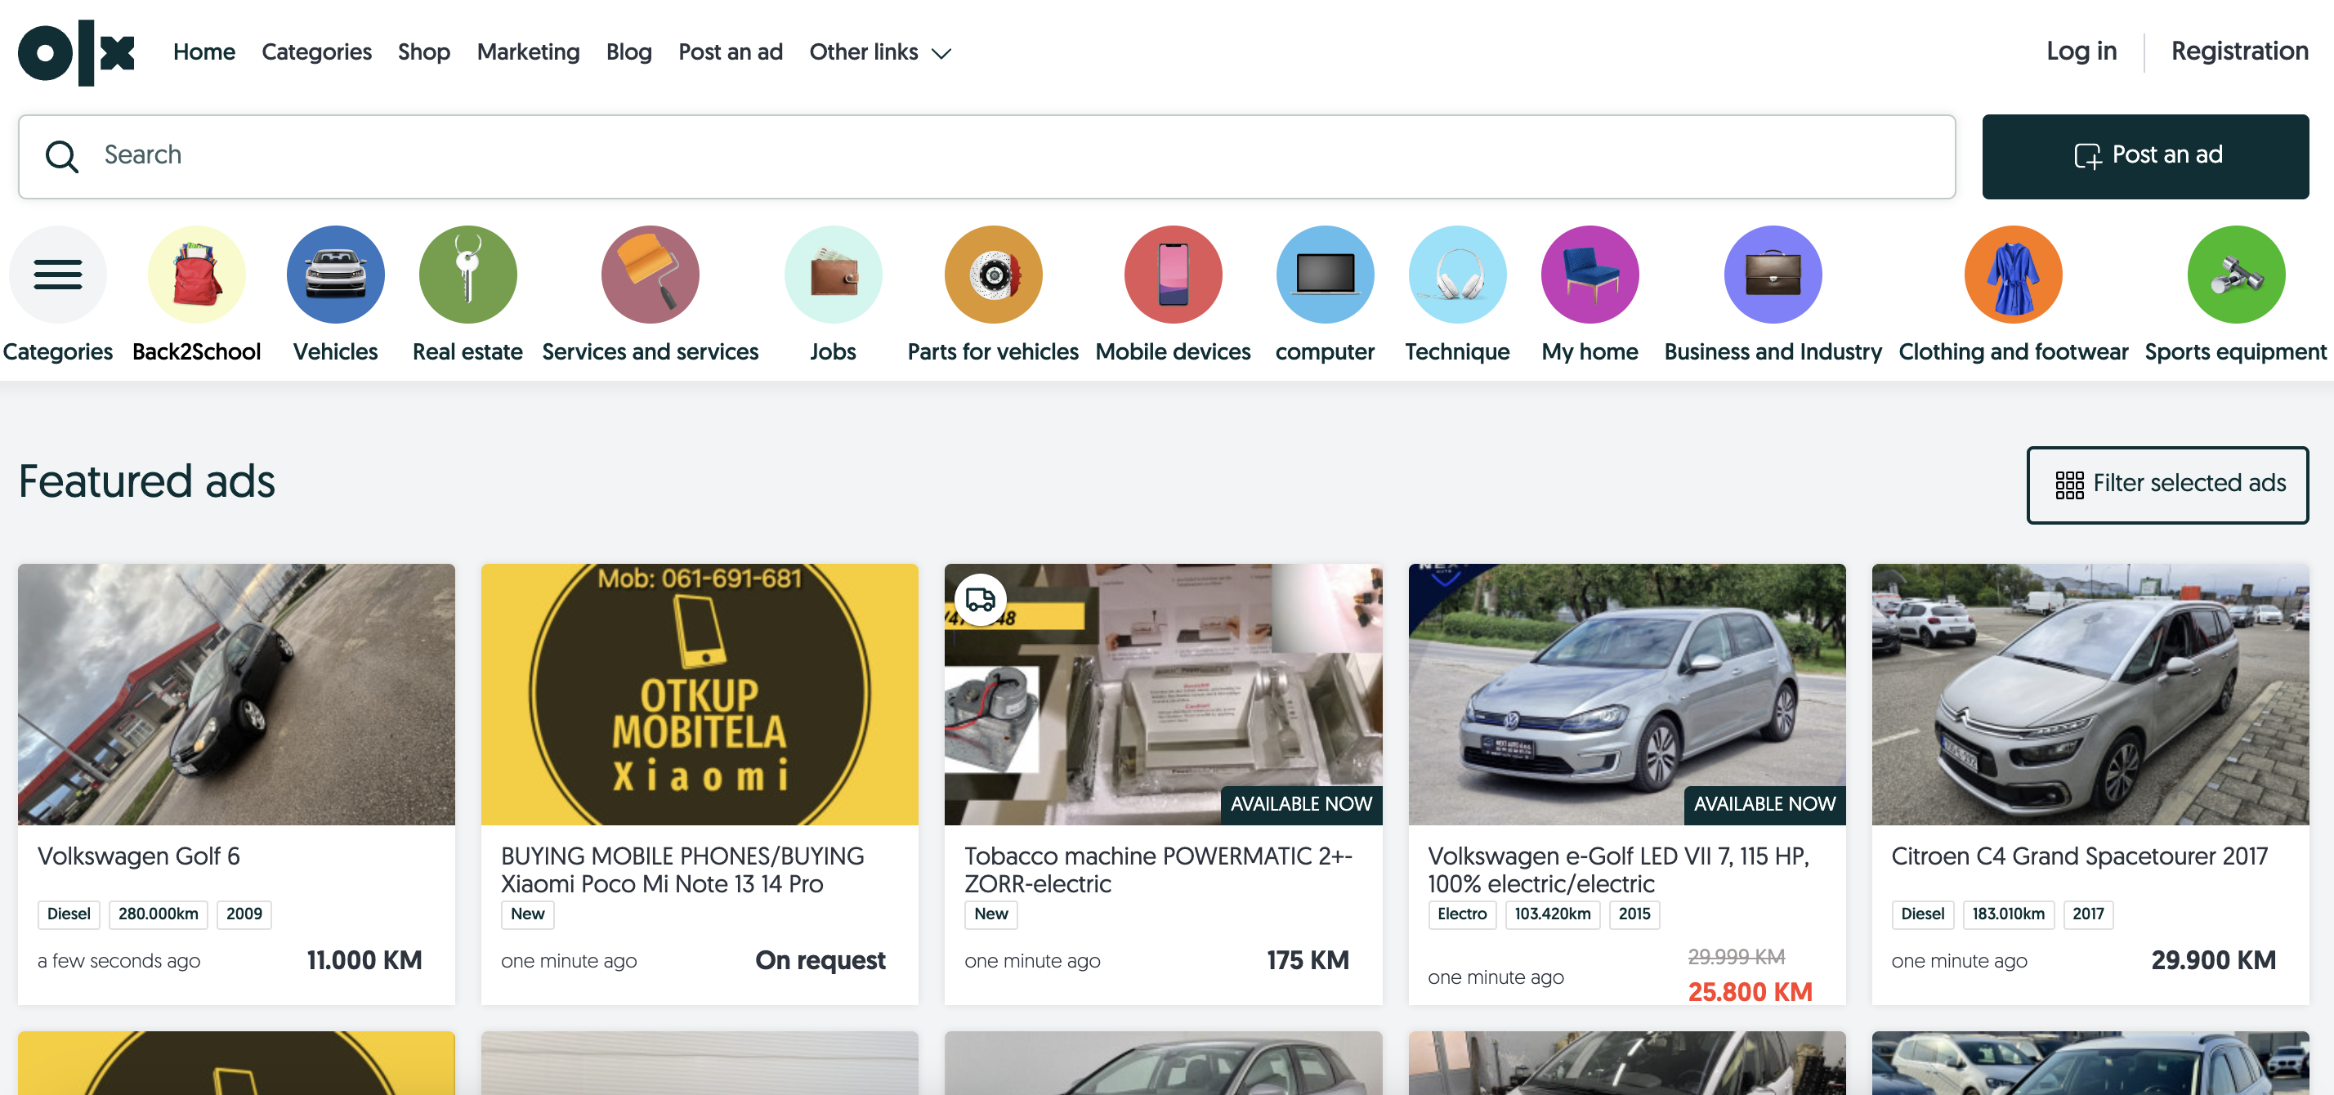Open the Vehicles category icon
The image size is (2334, 1095).
(x=335, y=275)
